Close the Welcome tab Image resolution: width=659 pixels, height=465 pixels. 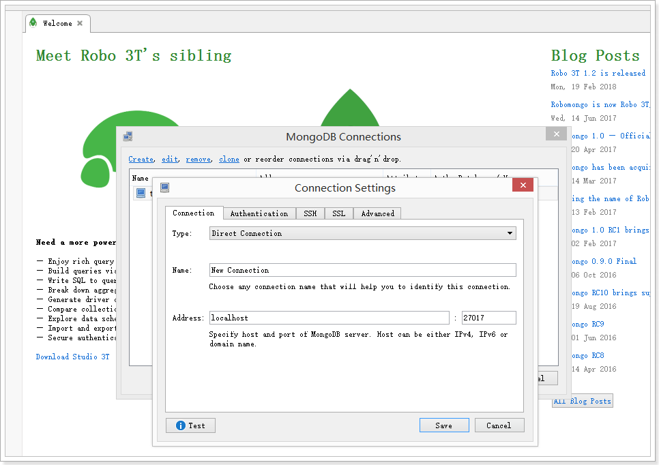pos(80,23)
